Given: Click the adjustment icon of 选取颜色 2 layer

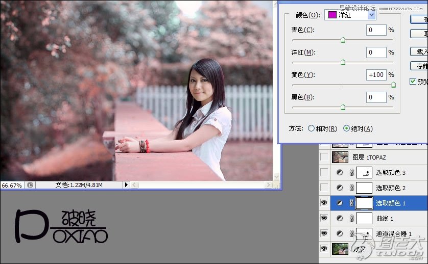Looking at the screenshot, I should click(340, 188).
